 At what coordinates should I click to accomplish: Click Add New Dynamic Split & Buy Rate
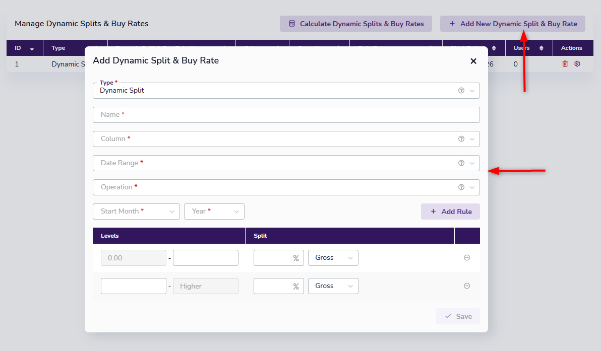coord(512,24)
